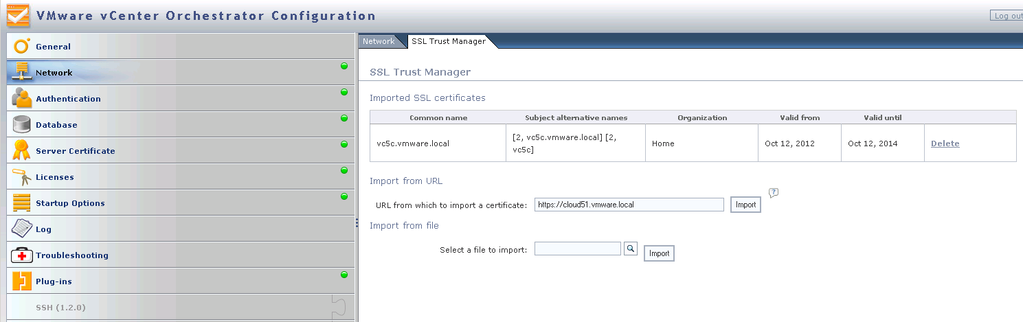This screenshot has width=1023, height=322.
Task: Click the Log out button
Action: [1008, 16]
